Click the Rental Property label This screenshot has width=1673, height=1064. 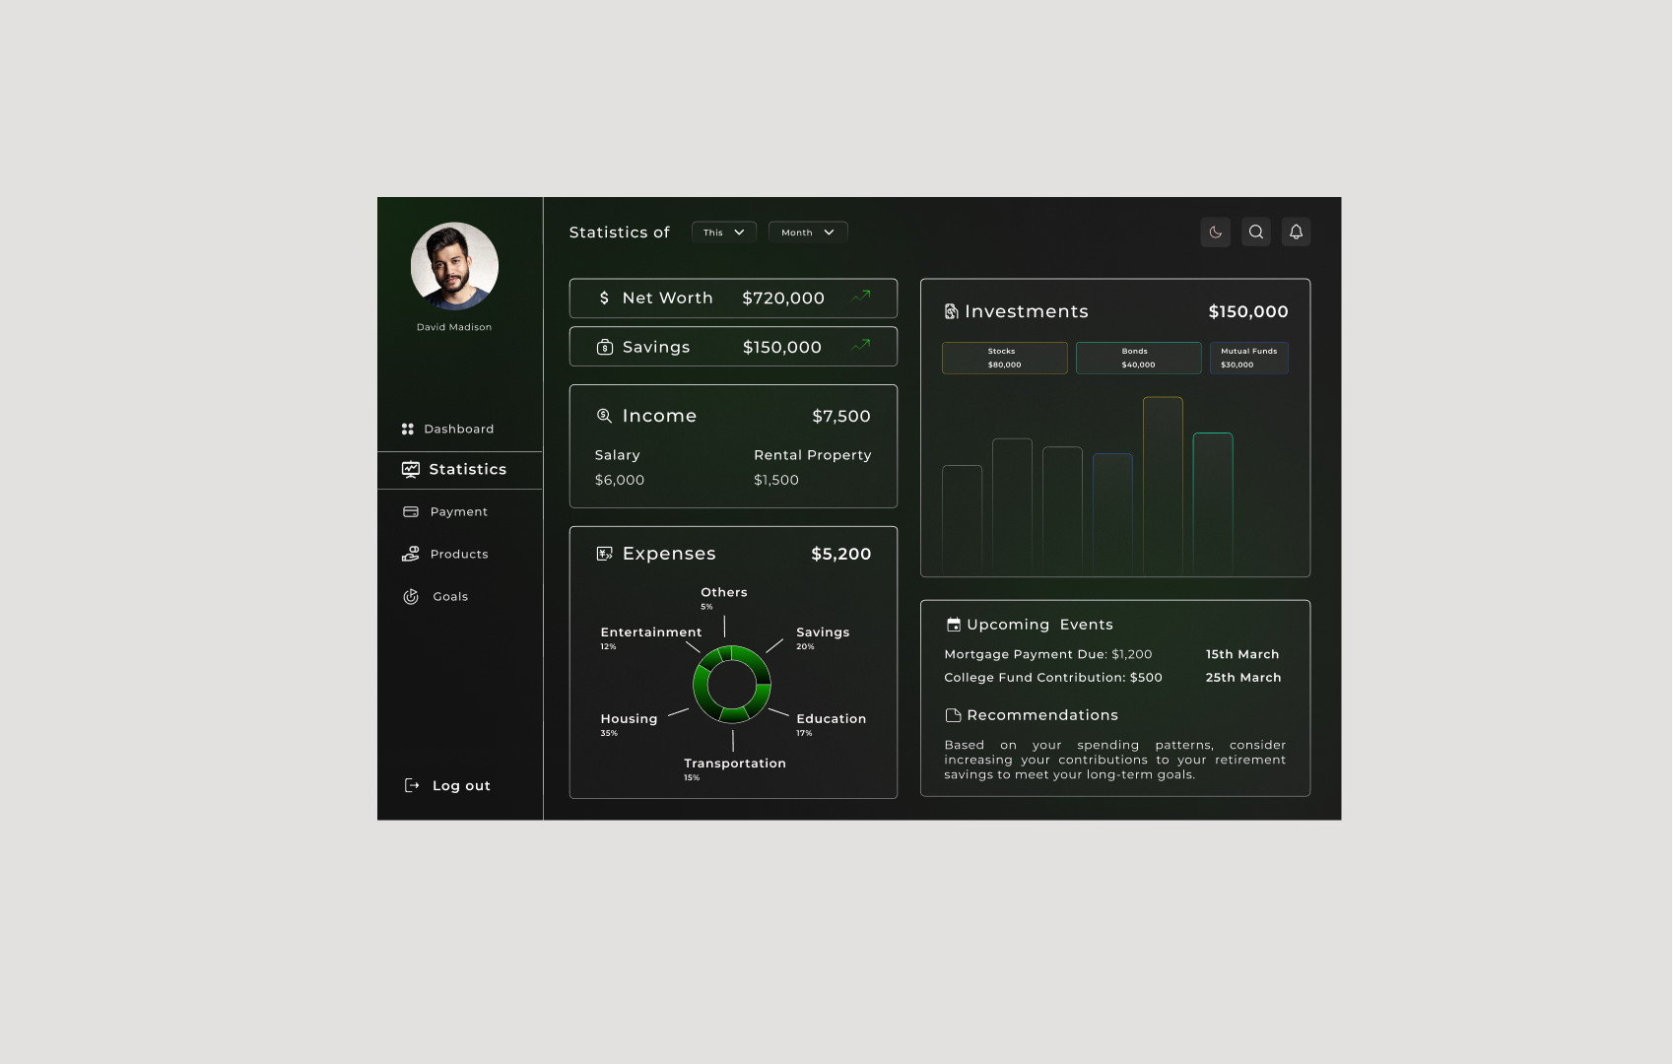(x=813, y=455)
